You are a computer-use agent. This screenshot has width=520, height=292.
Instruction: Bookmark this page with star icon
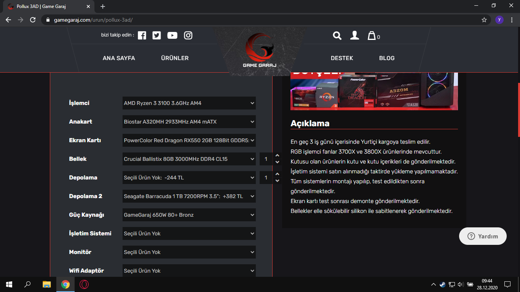[x=484, y=20]
